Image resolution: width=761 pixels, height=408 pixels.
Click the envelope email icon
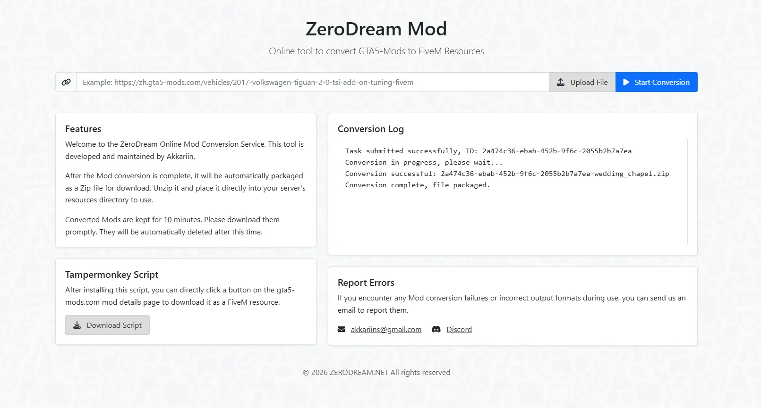click(342, 330)
